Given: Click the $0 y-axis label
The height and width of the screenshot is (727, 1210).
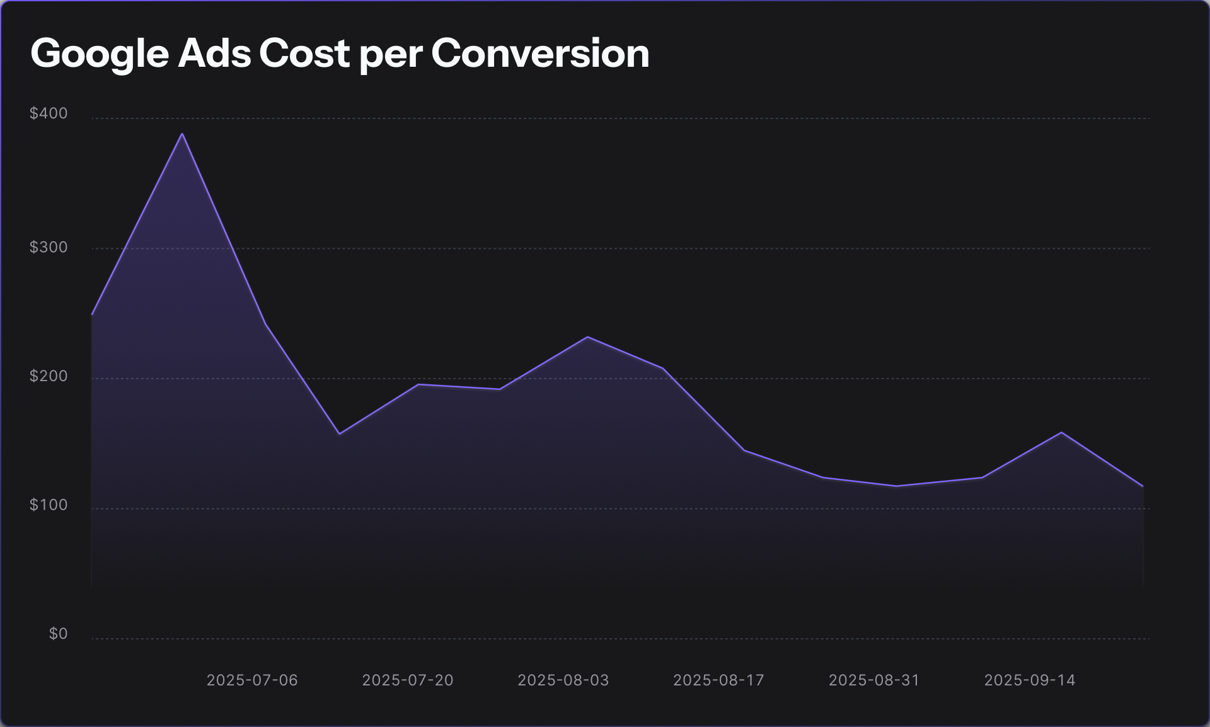Looking at the screenshot, I should 58,634.
